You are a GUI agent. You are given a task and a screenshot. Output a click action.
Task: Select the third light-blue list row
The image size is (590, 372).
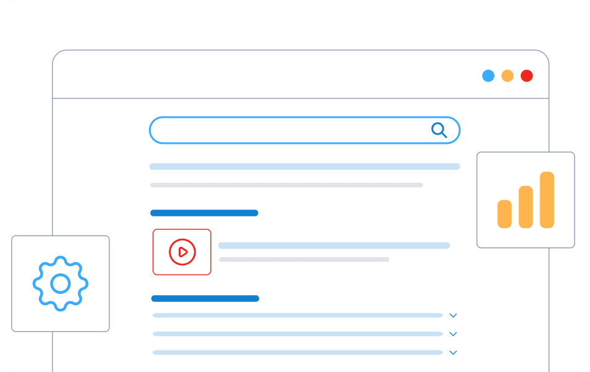coord(297,353)
